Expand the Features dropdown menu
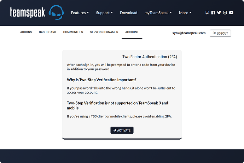Viewport: 244px width, 163px height. pyautogui.click(x=80, y=13)
